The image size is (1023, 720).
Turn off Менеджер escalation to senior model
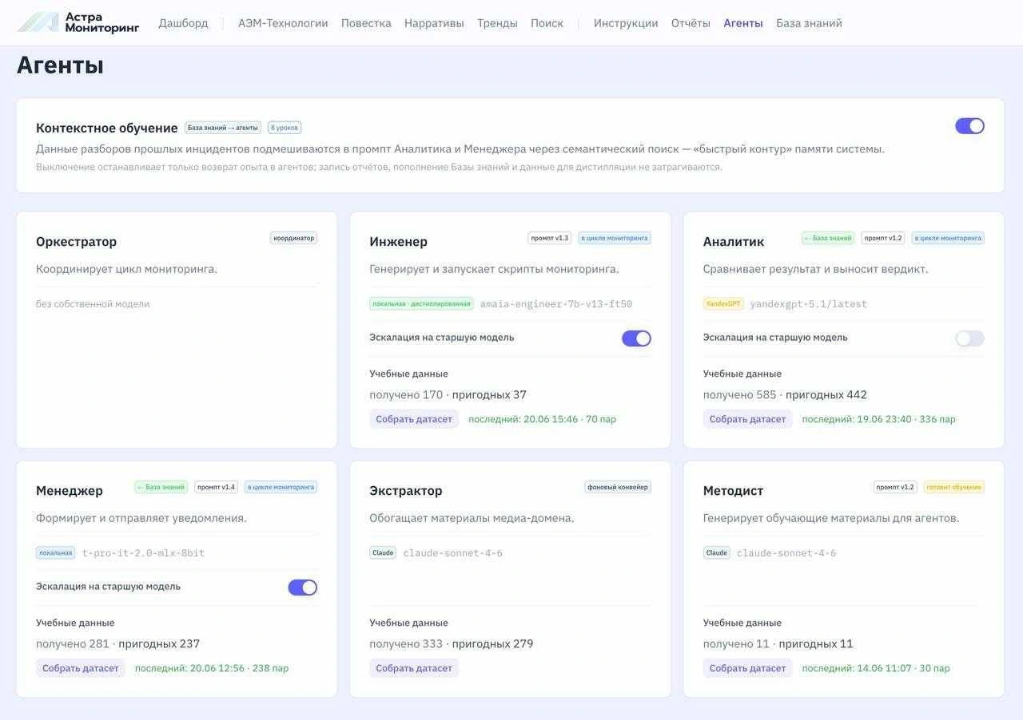[x=302, y=587]
